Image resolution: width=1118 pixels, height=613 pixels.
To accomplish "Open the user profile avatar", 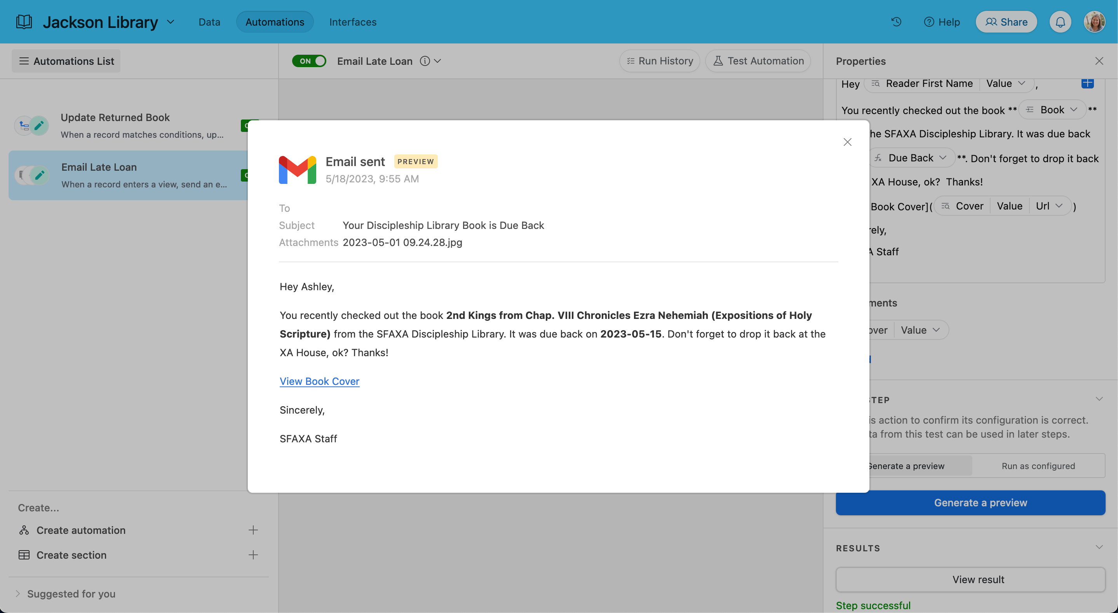I will (x=1094, y=22).
